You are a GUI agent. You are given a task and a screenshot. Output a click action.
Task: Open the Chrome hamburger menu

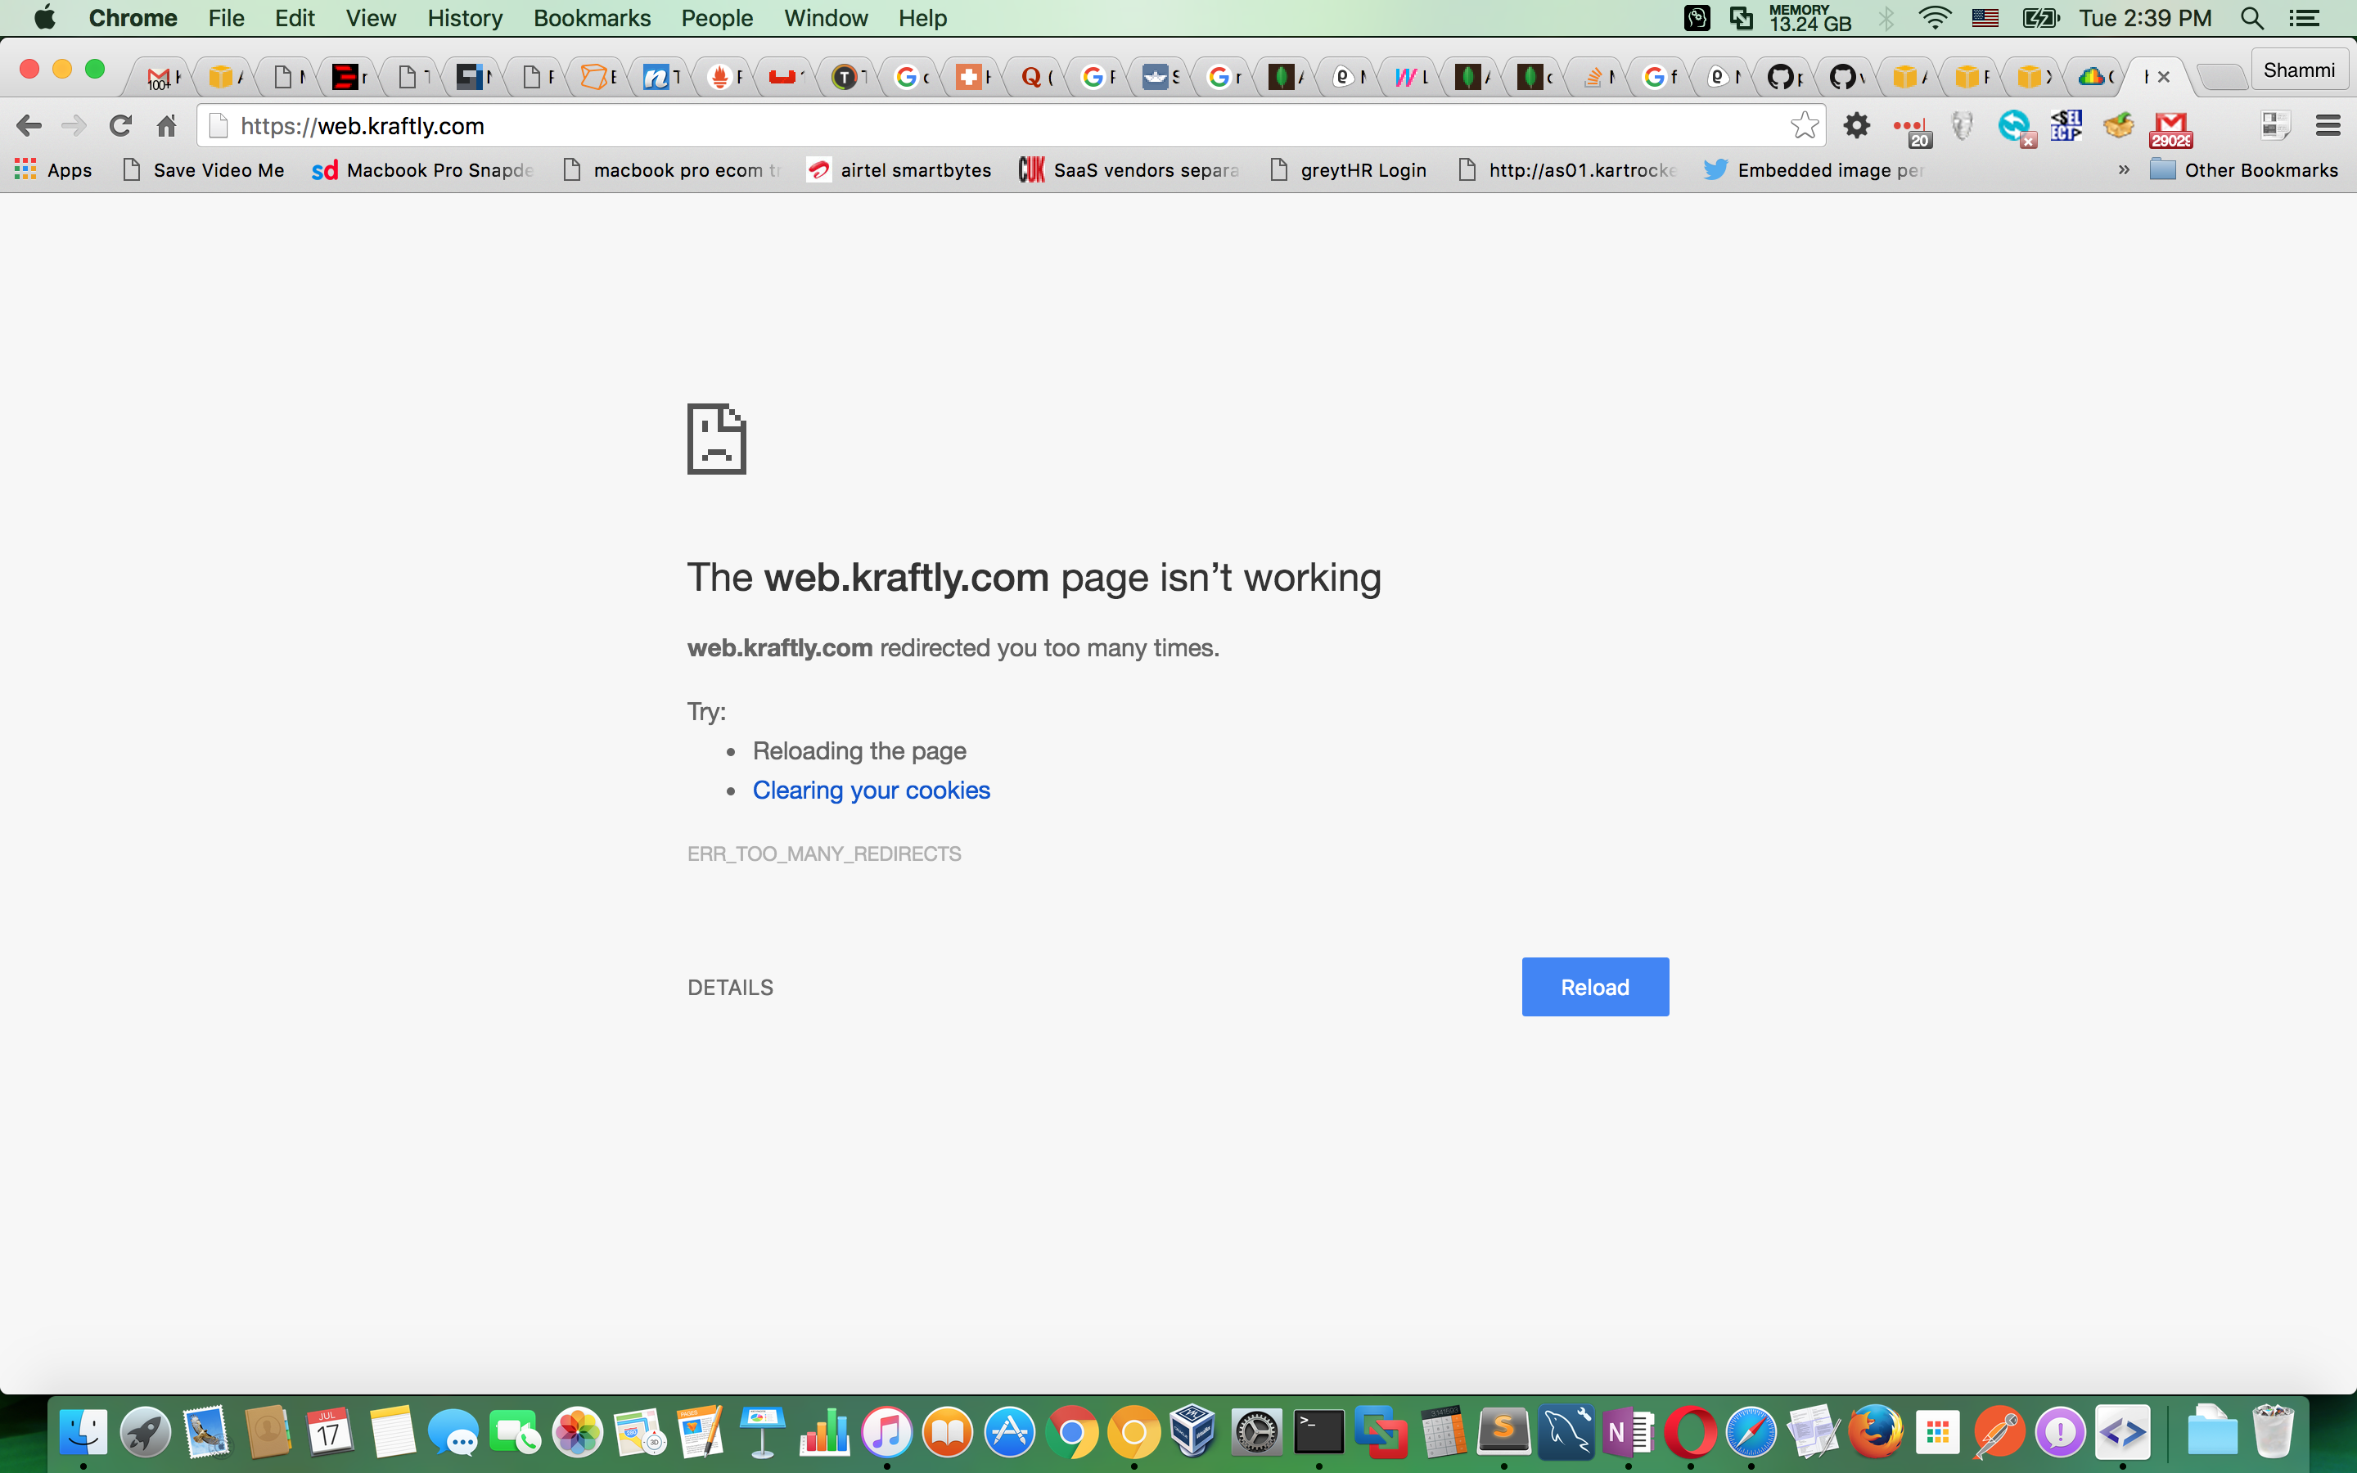click(x=2328, y=126)
